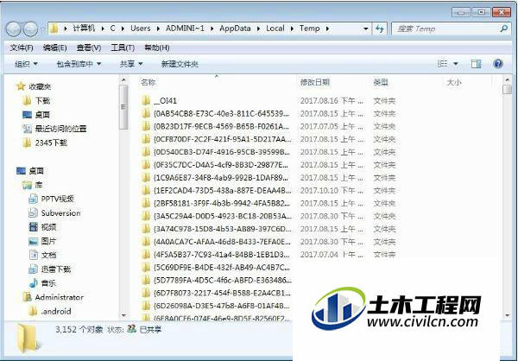Select folder {0AB54CB8-E73C-40e3-811C...
The width and height of the screenshot is (518, 361).
click(221, 114)
